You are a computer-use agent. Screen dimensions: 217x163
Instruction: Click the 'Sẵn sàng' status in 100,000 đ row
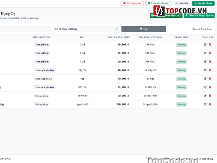coord(181,104)
